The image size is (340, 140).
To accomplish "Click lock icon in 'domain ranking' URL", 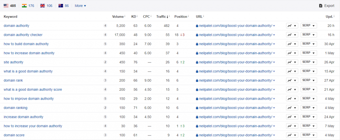I will coord(197,108).
